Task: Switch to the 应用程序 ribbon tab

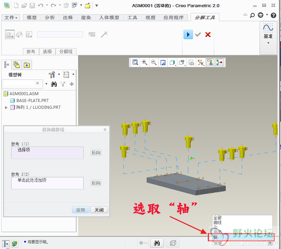Action: click(x=174, y=18)
